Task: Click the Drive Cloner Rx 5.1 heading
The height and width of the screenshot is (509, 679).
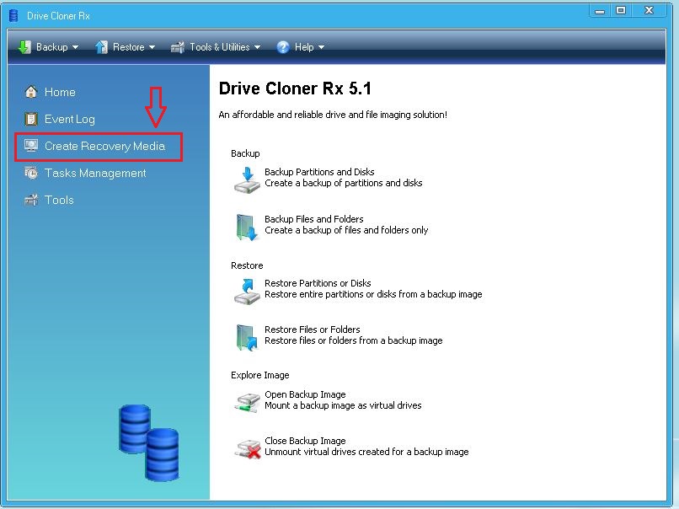Action: coord(295,88)
